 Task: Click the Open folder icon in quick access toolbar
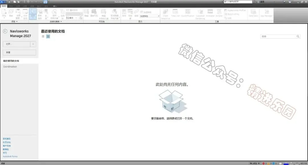(x=19, y=2)
